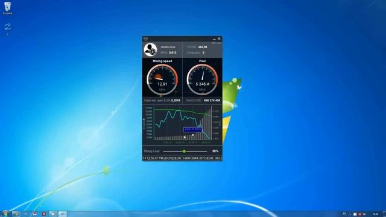Click the Mining Load label
Viewport: 386px width, 217px height.
click(151, 151)
